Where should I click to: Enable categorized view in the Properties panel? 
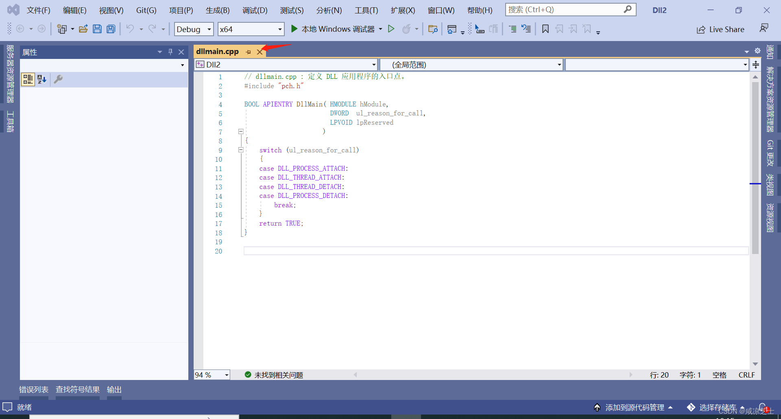click(x=28, y=79)
